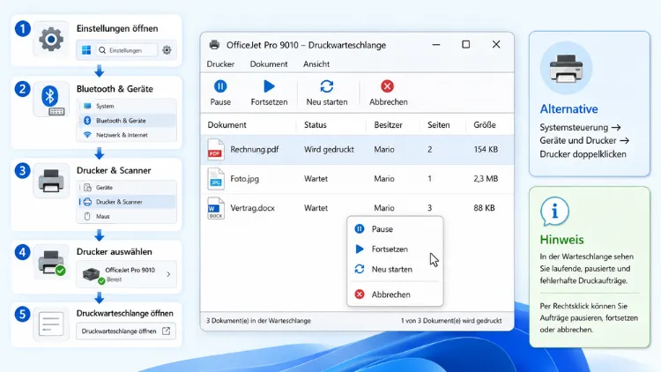Click the Alternative heading
The image size is (661, 372).
pos(568,108)
